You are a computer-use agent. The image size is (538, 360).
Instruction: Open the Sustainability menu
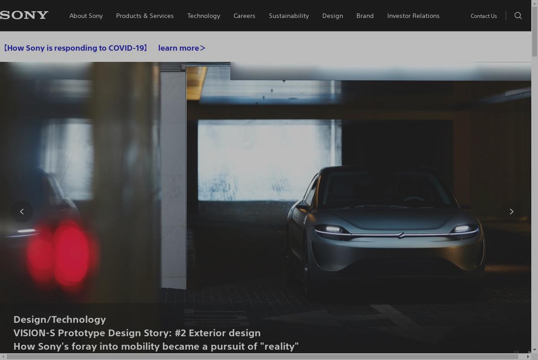[289, 16]
